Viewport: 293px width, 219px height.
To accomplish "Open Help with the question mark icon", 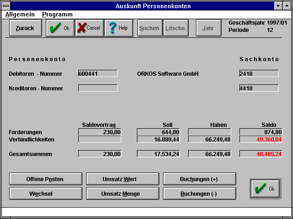I will (x=119, y=28).
